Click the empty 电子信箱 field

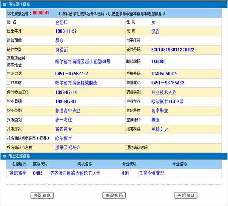(186, 41)
